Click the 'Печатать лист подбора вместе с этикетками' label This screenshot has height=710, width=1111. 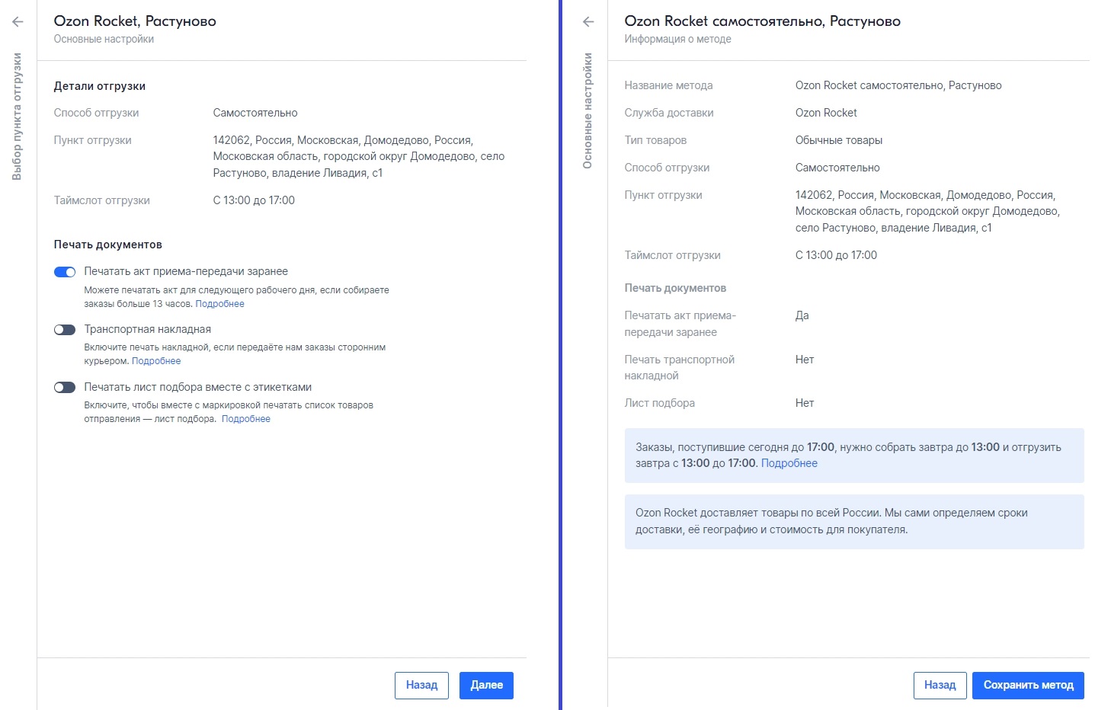(197, 387)
